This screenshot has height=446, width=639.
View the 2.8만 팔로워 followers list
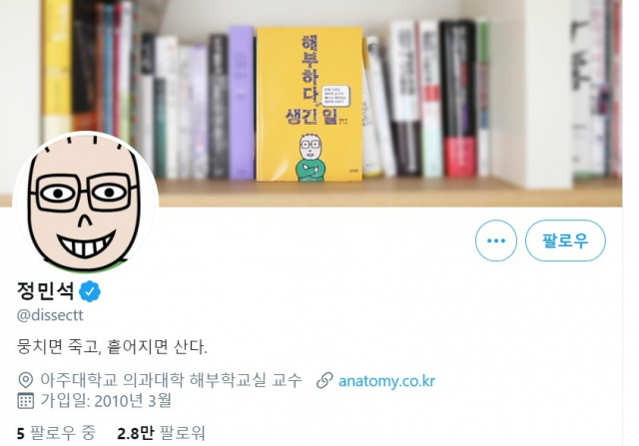pyautogui.click(x=161, y=433)
